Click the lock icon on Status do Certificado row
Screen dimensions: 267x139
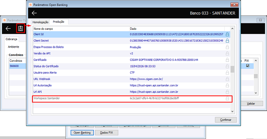227,66
